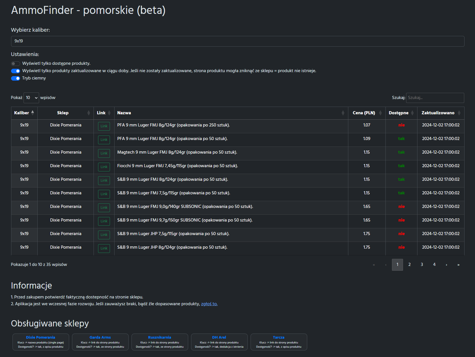
Task: Open Link for Magtech 9 mm Luger
Action: (104, 153)
